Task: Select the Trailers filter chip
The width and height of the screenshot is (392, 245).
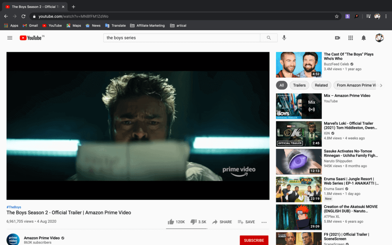Action: 299,85
